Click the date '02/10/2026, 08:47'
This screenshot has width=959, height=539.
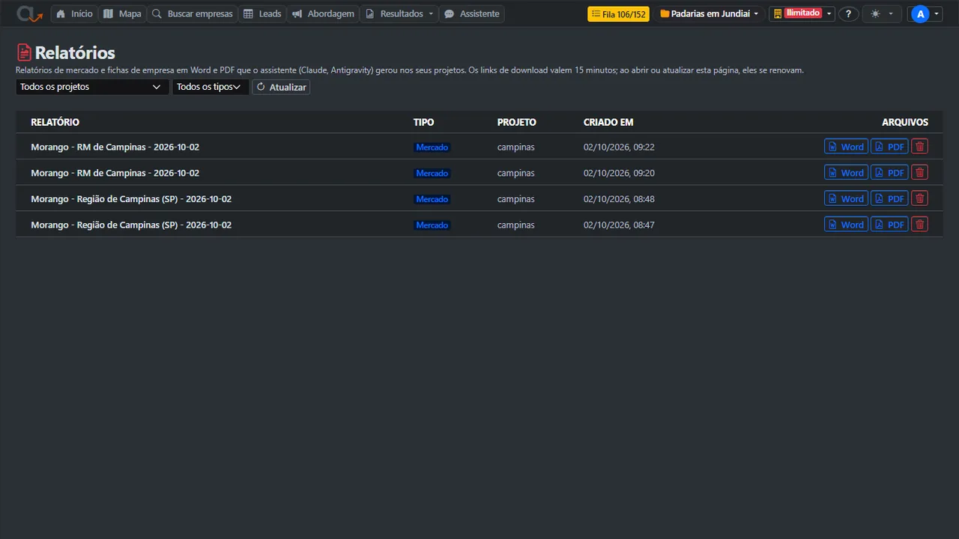click(x=619, y=225)
